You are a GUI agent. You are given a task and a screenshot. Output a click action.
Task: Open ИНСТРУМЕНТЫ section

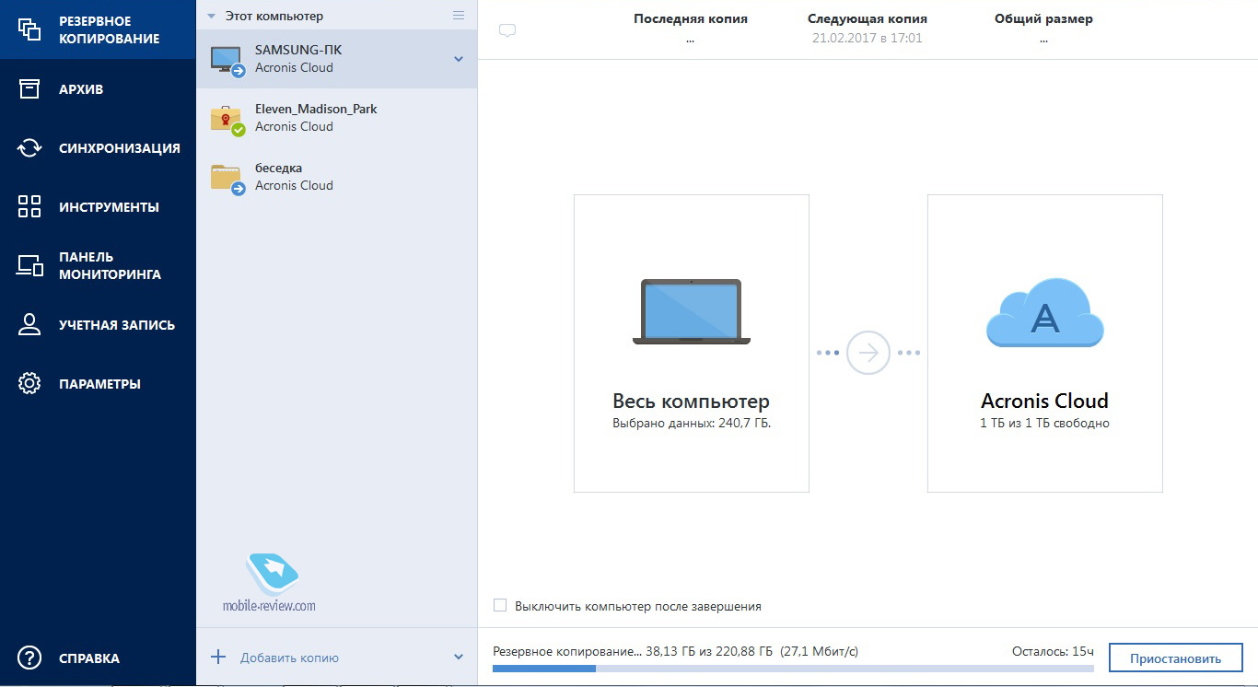[98, 207]
